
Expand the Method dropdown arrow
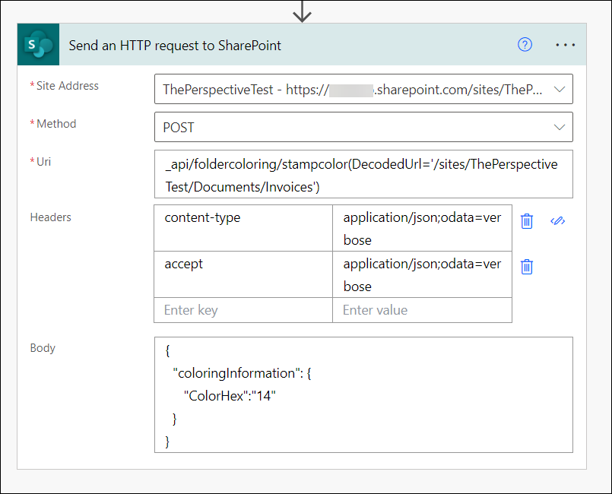560,127
